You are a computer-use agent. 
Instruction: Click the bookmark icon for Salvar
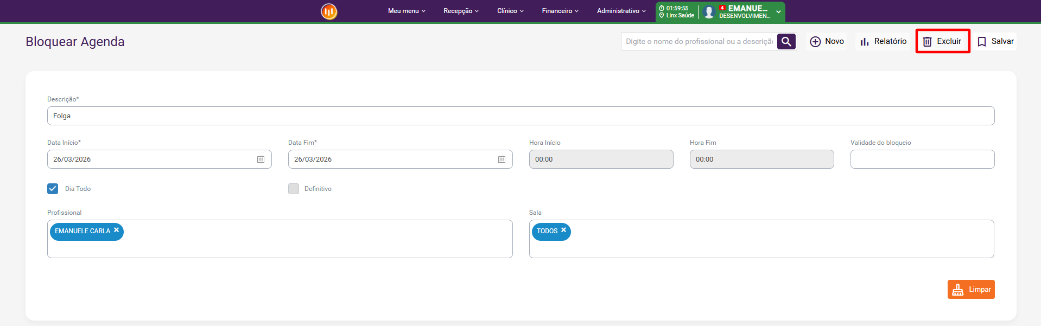click(x=982, y=42)
